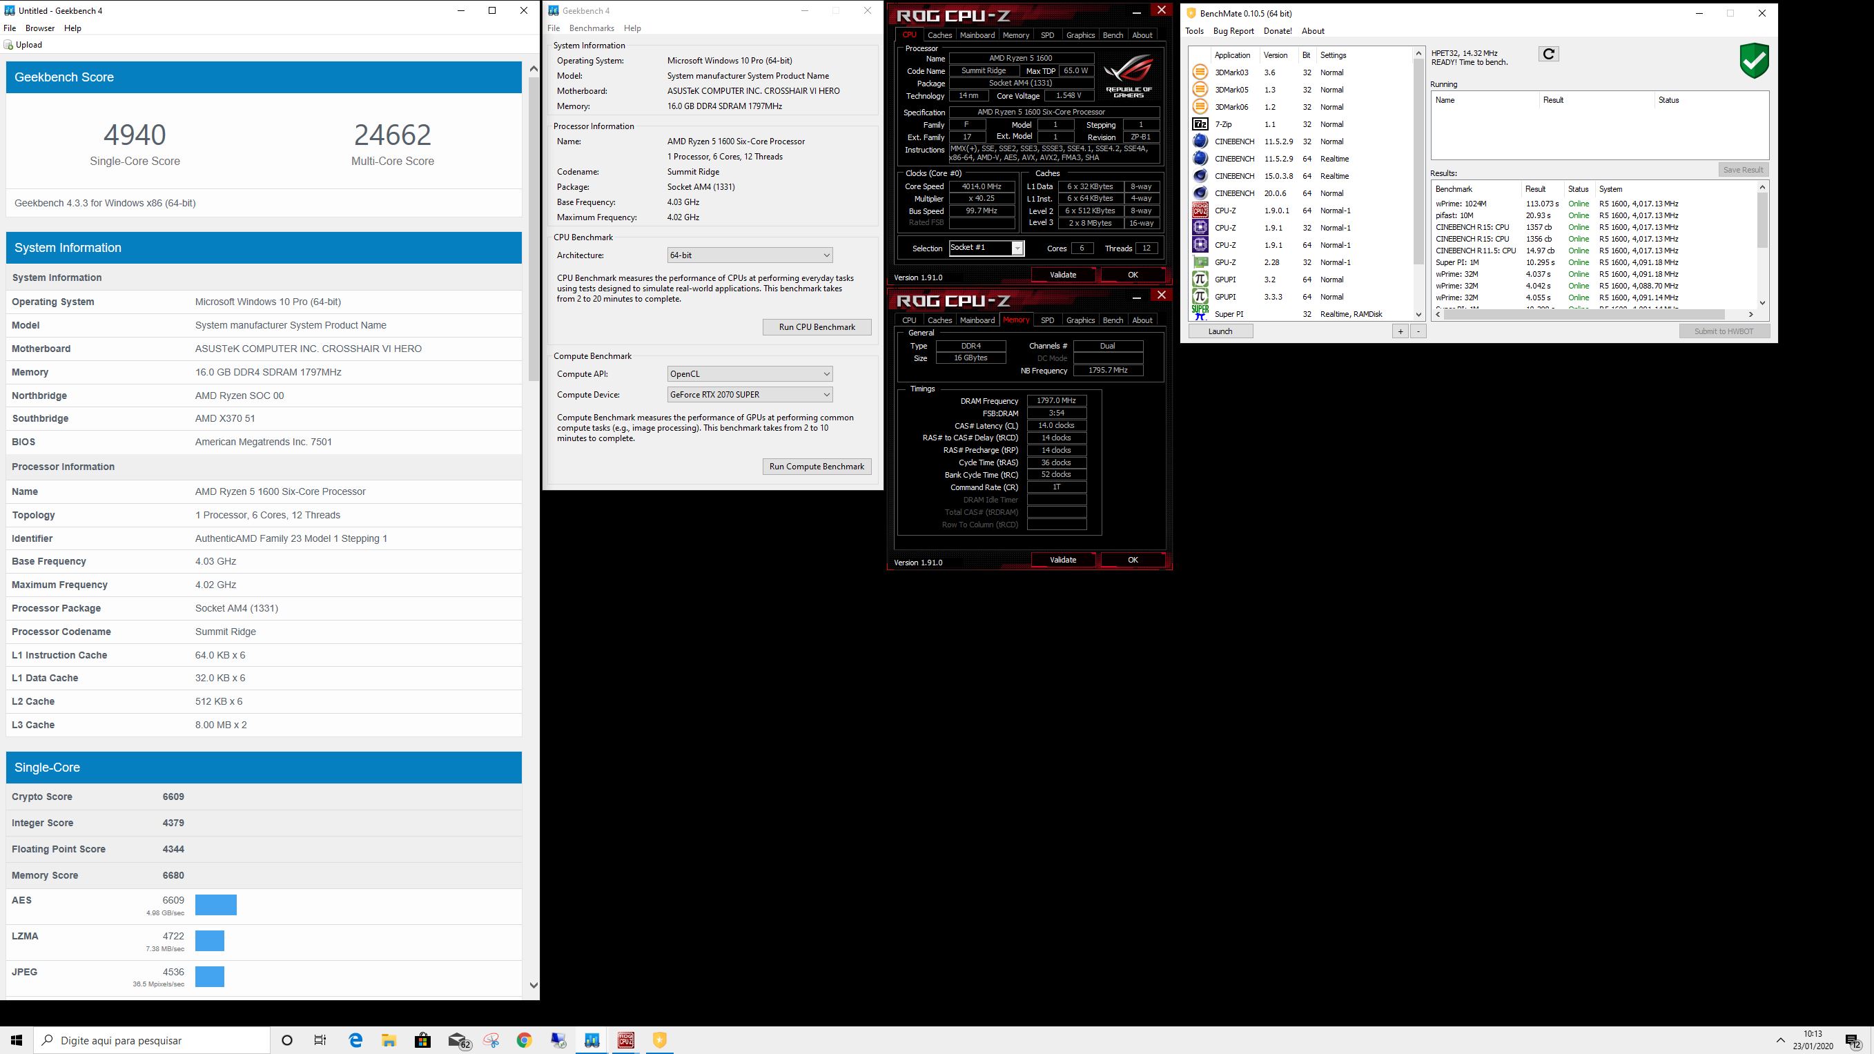Open SPD tab in lower CPU-Z window

point(1047,320)
